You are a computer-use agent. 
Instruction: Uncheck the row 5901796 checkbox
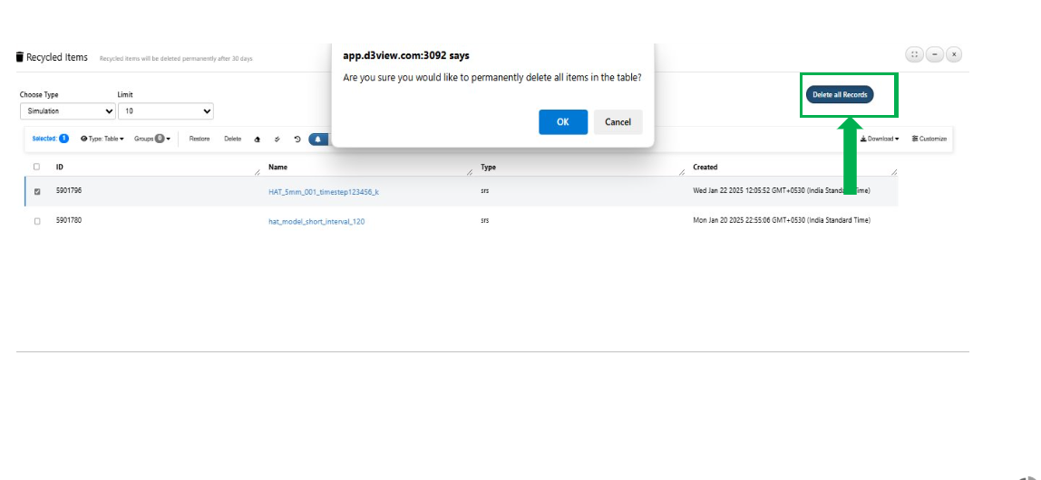(x=36, y=192)
